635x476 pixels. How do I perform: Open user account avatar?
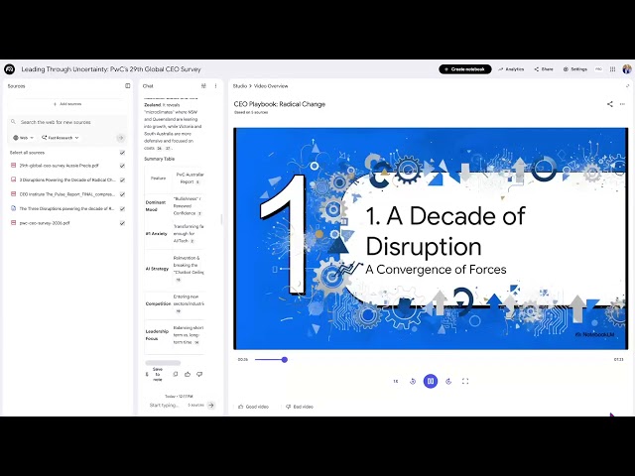click(626, 69)
